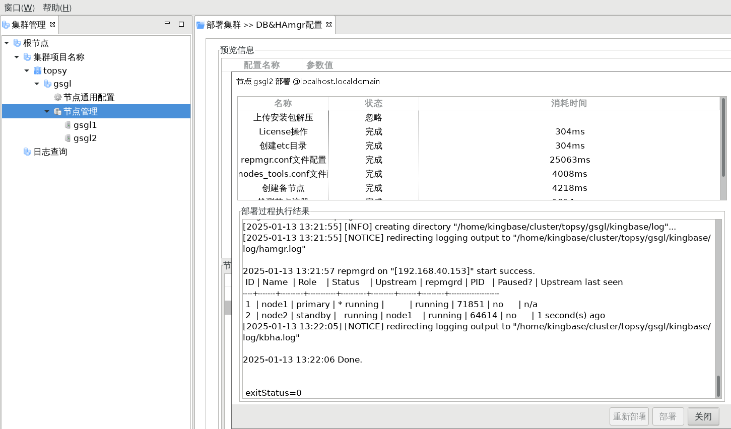The width and height of the screenshot is (731, 429).
Task: Select 根节点 in the tree
Action: (x=36, y=43)
